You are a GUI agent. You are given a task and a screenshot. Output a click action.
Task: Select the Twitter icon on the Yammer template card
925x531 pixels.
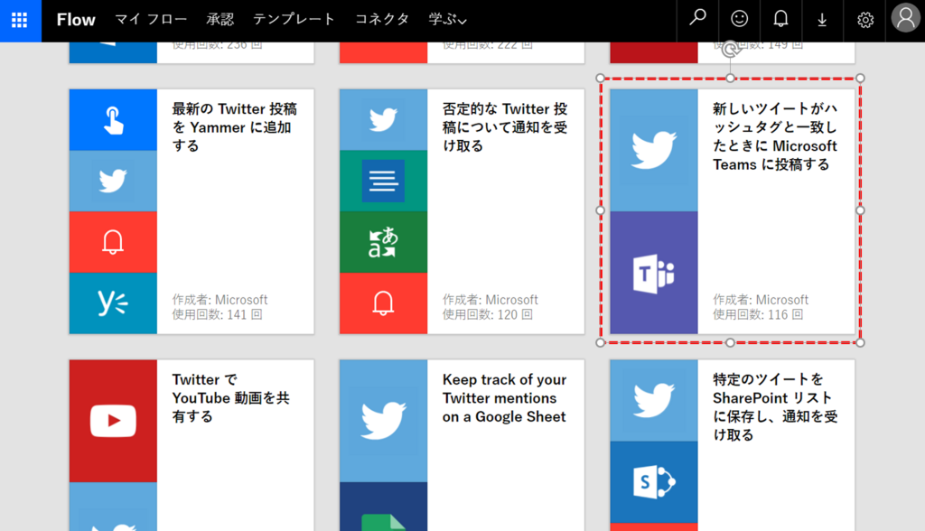pos(112,180)
